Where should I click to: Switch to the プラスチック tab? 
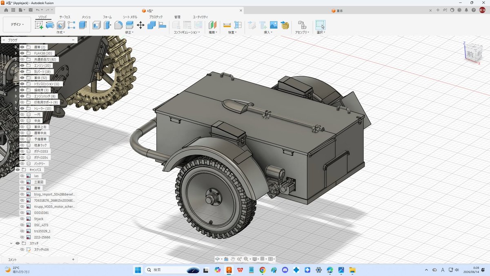(156, 17)
